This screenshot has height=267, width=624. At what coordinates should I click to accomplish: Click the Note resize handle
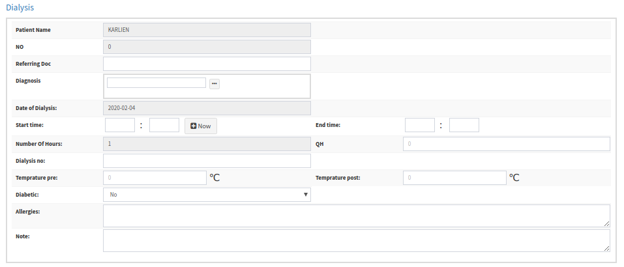click(606, 249)
